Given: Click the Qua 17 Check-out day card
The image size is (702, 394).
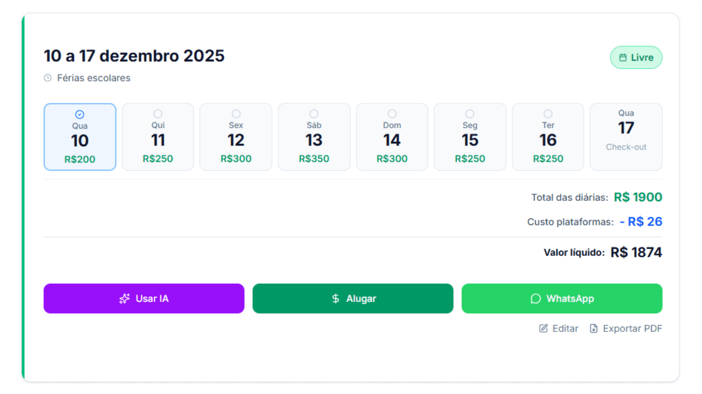Looking at the screenshot, I should (x=626, y=137).
